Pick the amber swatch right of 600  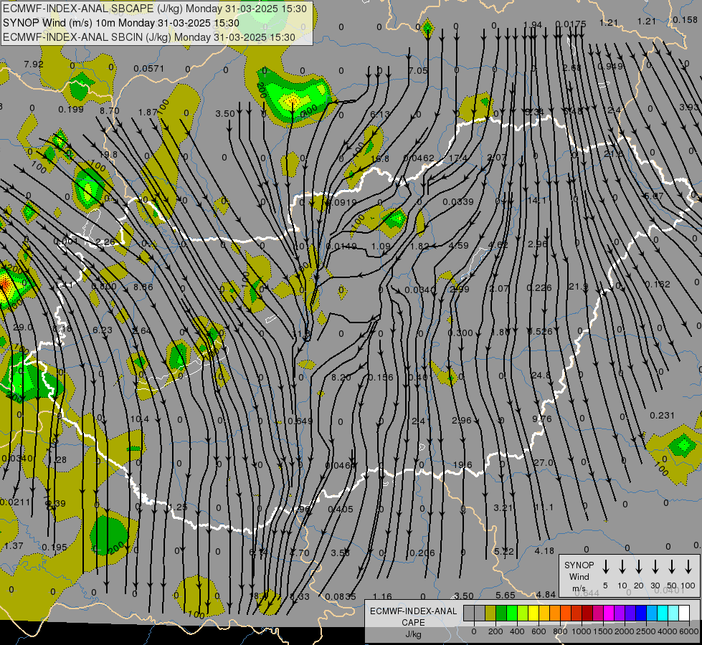click(544, 613)
